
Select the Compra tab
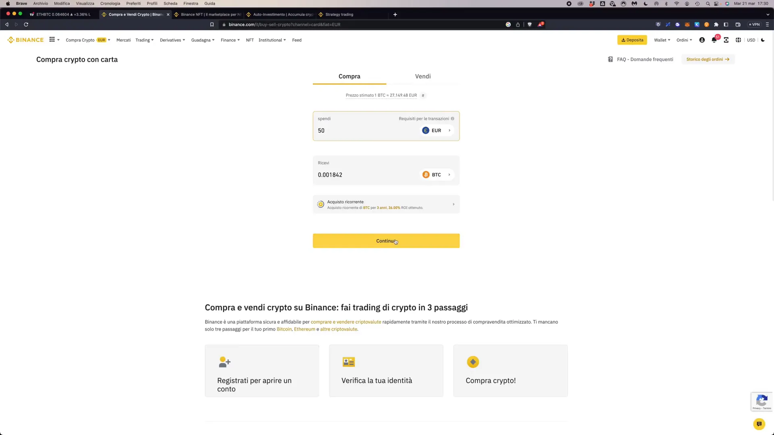tap(350, 77)
